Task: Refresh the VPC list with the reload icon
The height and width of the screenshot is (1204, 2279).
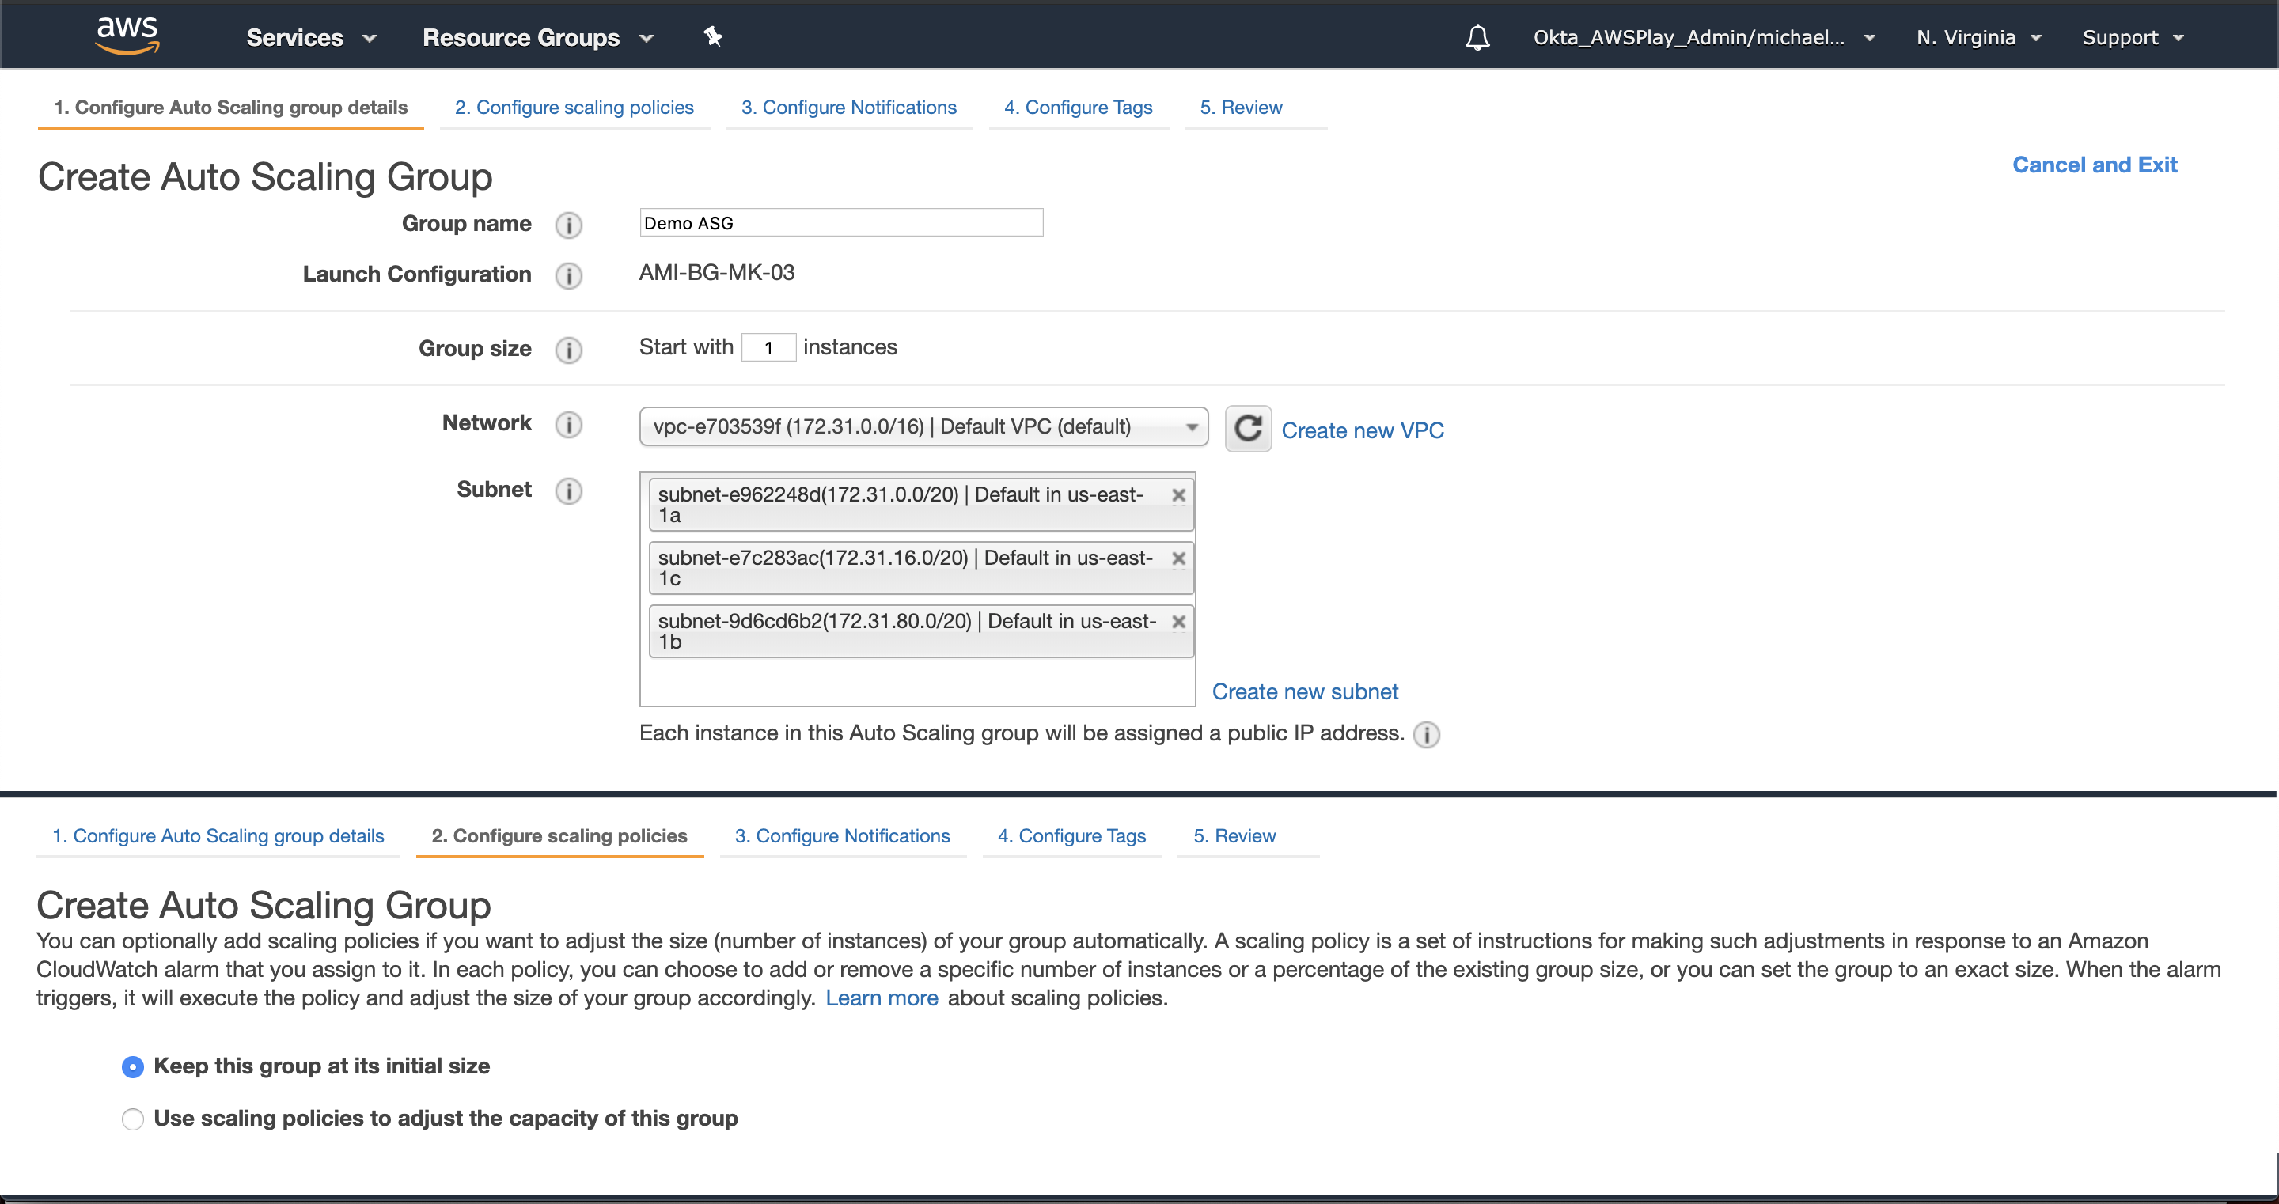Action: [1247, 429]
